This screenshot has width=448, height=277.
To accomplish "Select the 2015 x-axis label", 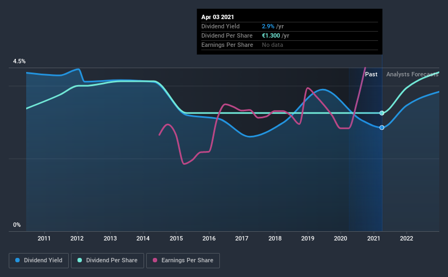I will point(176,238).
